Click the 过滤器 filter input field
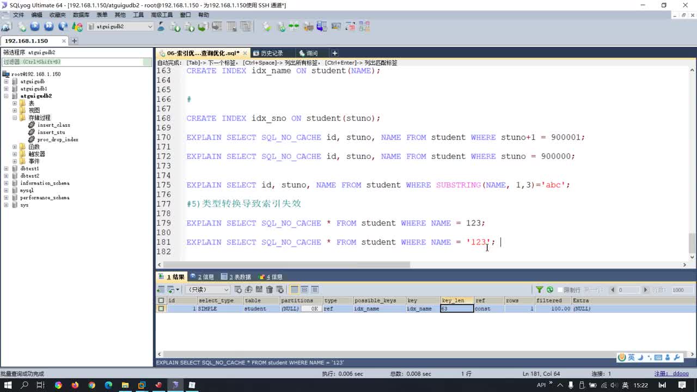Screen dimensions: 697x392 coord(76,62)
